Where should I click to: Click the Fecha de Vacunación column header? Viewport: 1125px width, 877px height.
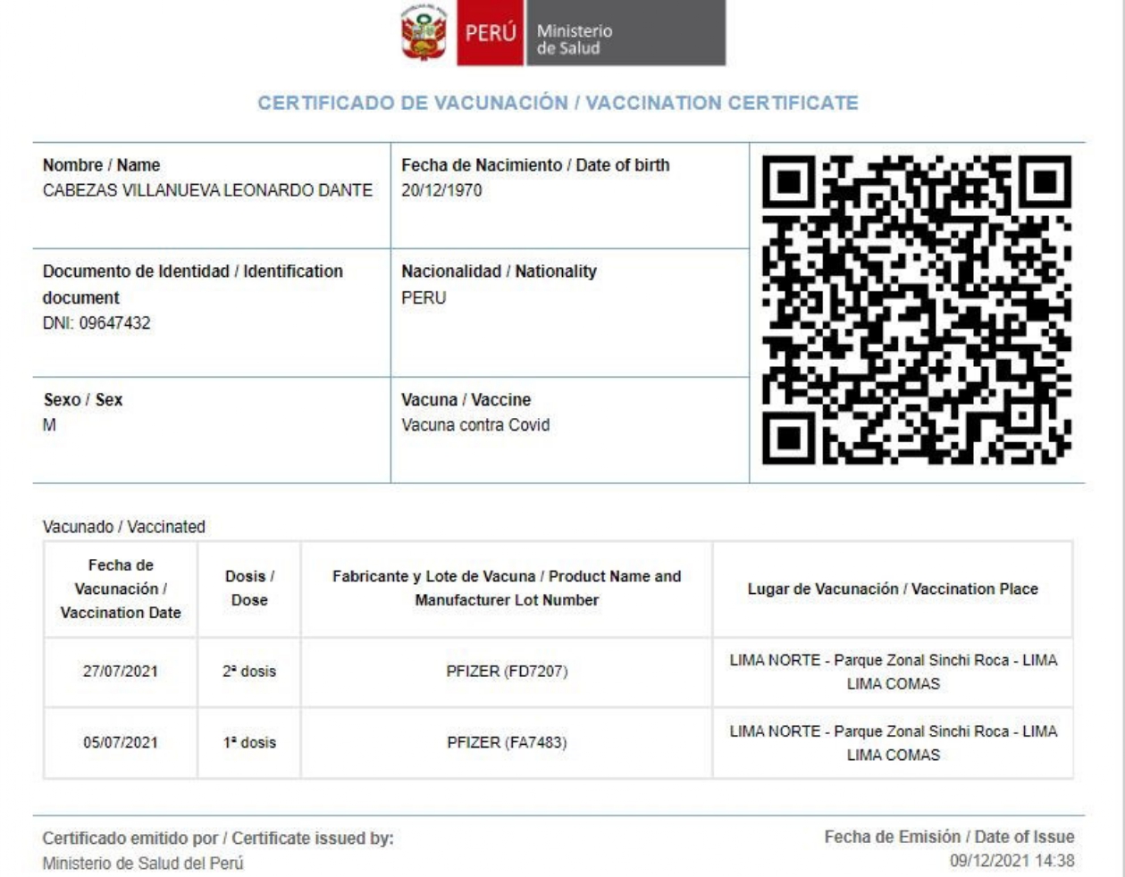pyautogui.click(x=121, y=589)
